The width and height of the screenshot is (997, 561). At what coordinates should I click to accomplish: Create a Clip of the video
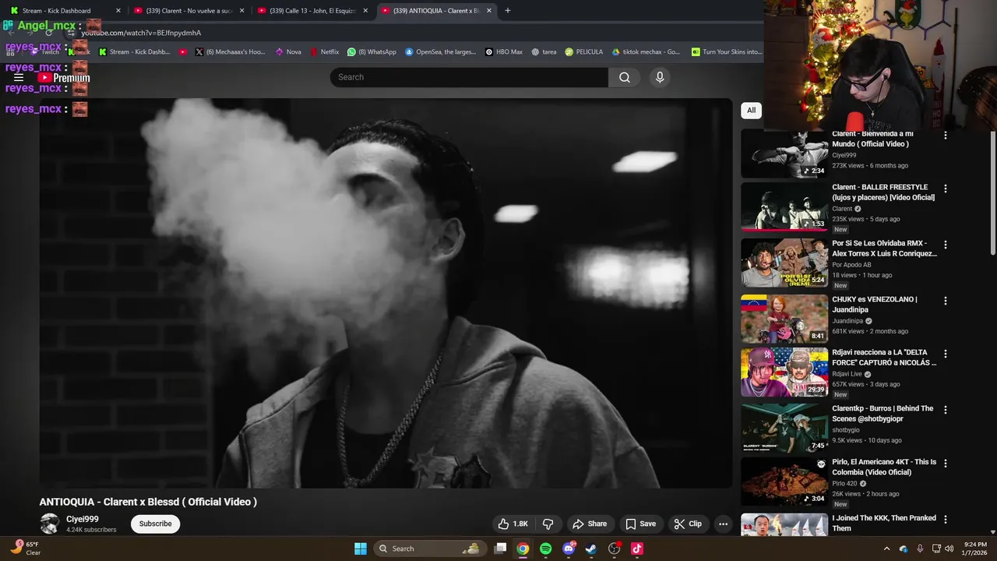coord(688,524)
